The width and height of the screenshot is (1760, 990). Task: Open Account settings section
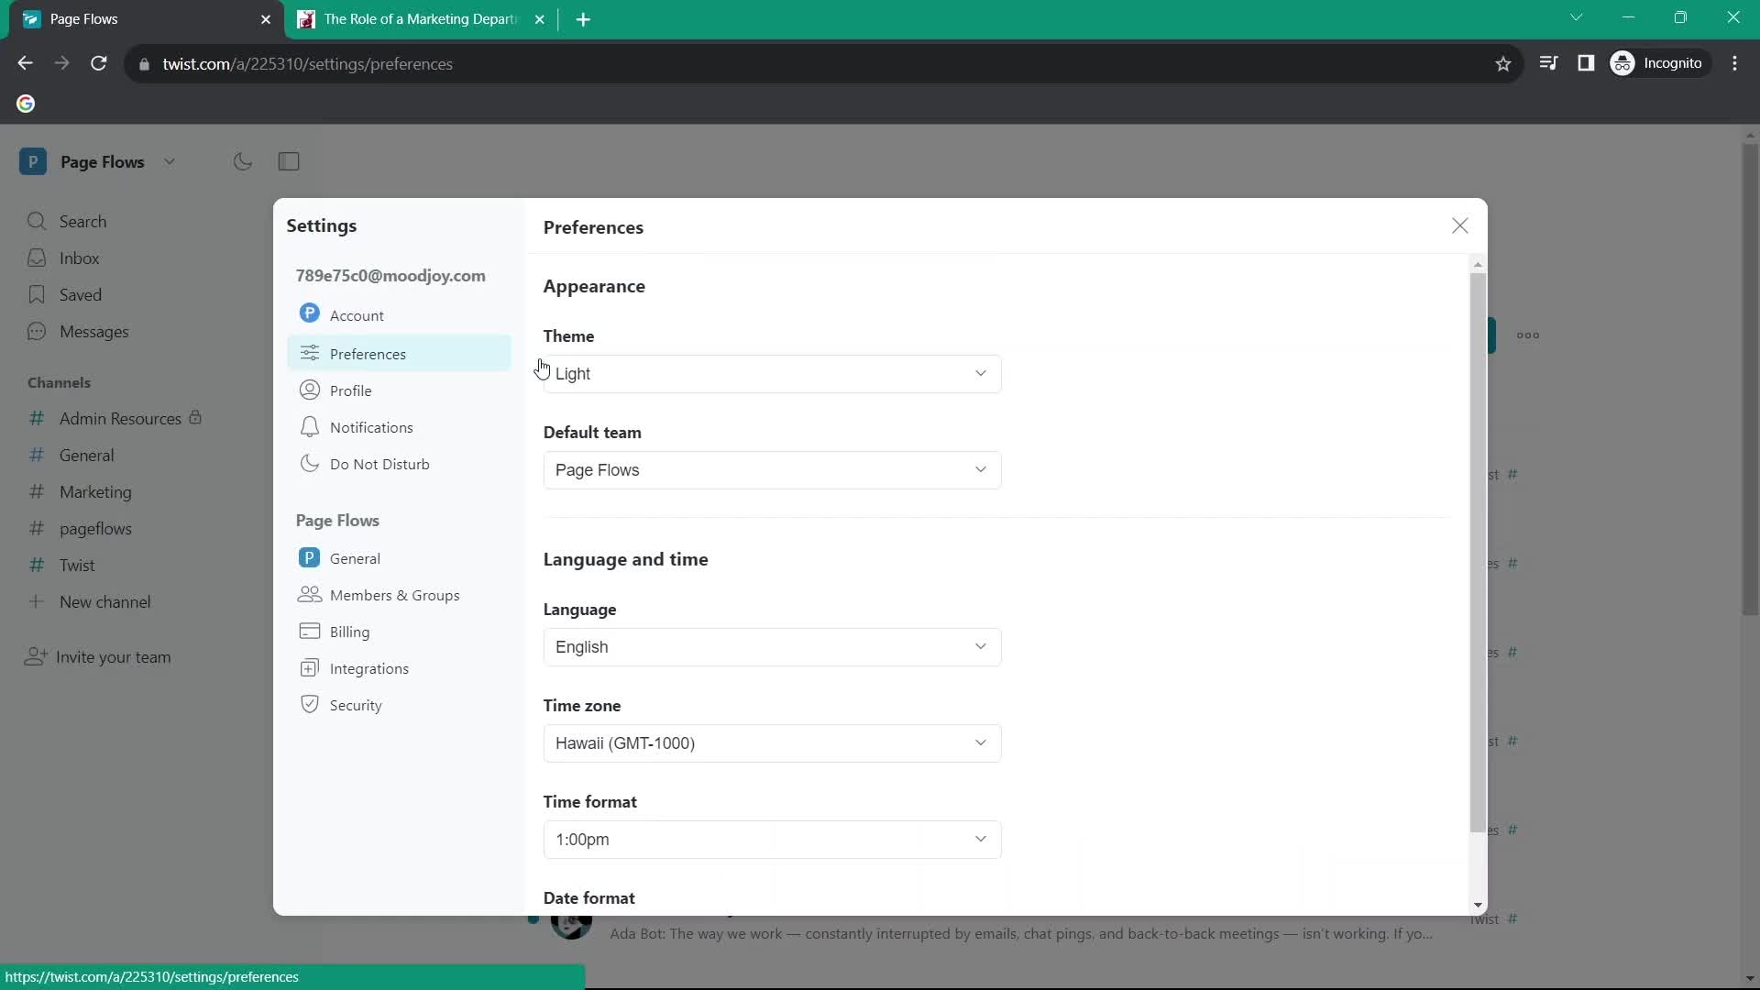click(x=356, y=314)
